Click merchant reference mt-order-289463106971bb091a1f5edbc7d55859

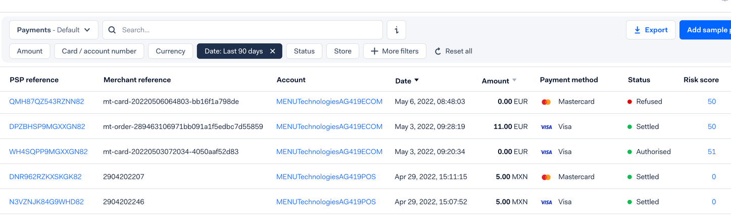tap(183, 126)
